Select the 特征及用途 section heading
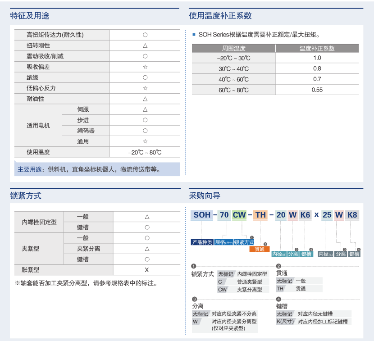Screen dimensions: 374x341 click(x=30, y=16)
